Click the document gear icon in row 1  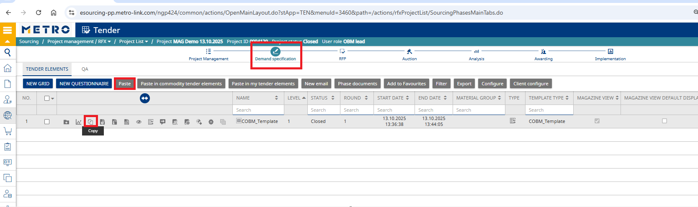tap(187, 122)
